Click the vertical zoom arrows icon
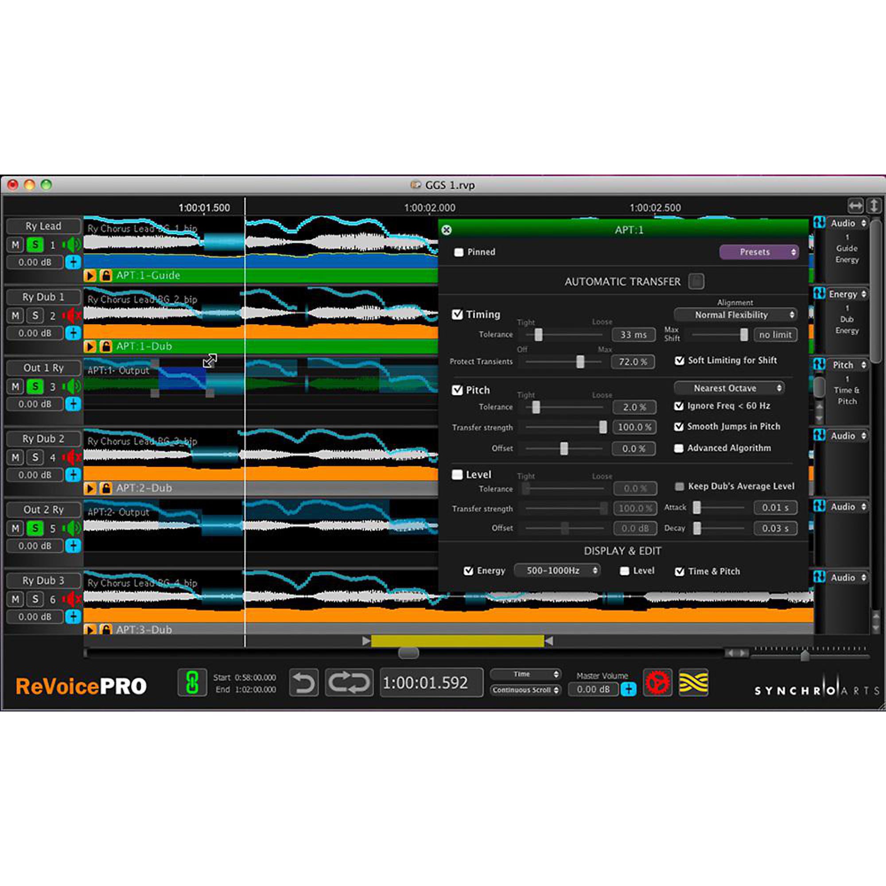Image resolution: width=886 pixels, height=886 pixels. click(874, 206)
